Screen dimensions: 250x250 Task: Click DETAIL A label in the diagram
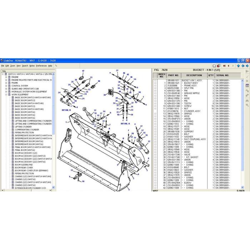point(125,124)
